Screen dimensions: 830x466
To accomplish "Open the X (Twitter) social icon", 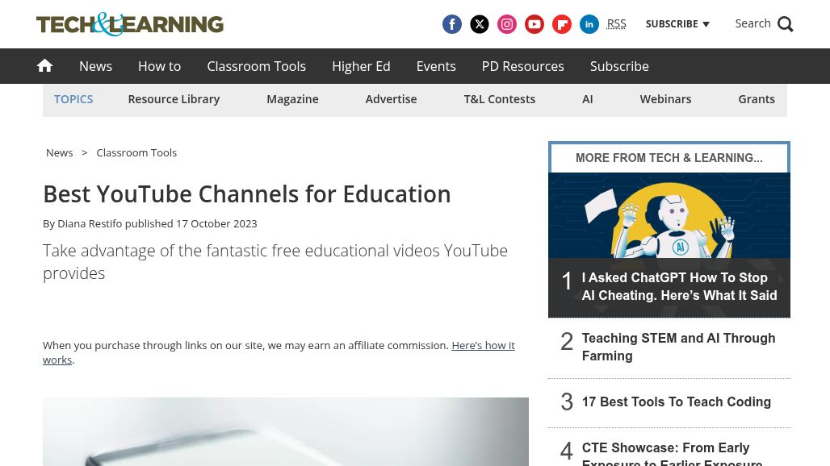I will point(479,24).
